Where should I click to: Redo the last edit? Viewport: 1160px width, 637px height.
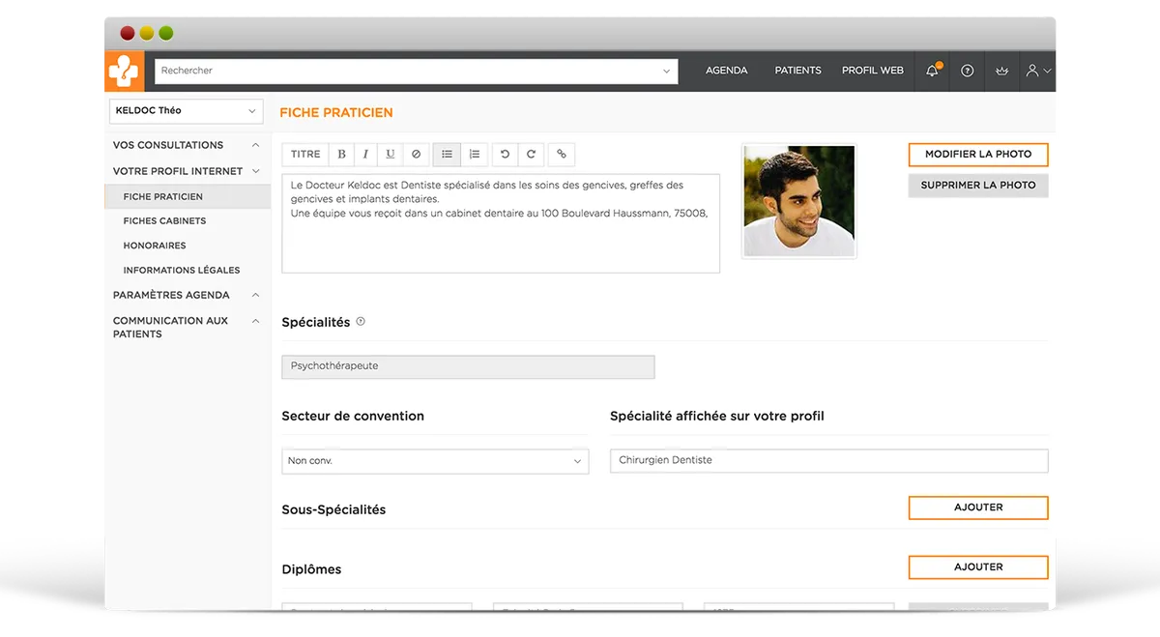pyautogui.click(x=531, y=154)
